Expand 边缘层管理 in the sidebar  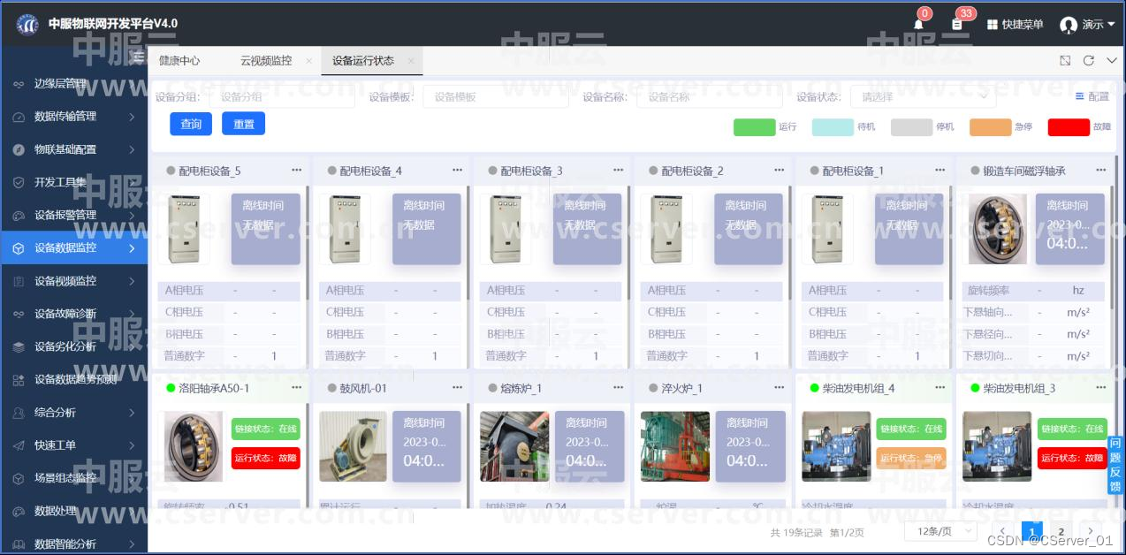pos(74,84)
